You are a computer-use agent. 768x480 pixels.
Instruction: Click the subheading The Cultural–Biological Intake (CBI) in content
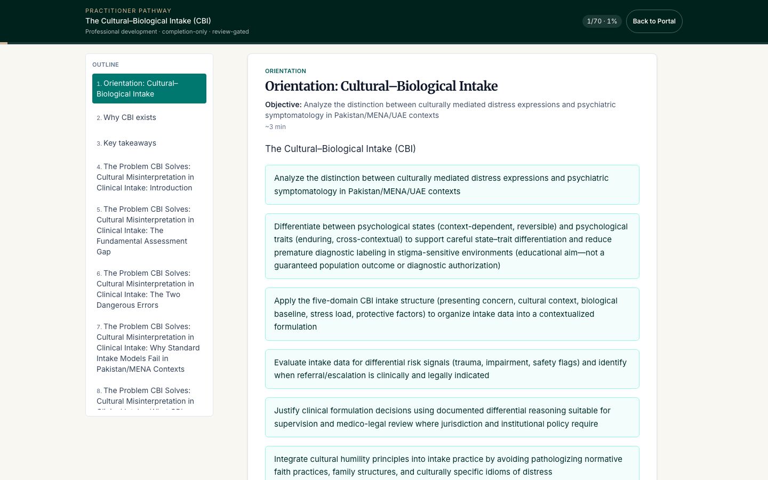340,149
